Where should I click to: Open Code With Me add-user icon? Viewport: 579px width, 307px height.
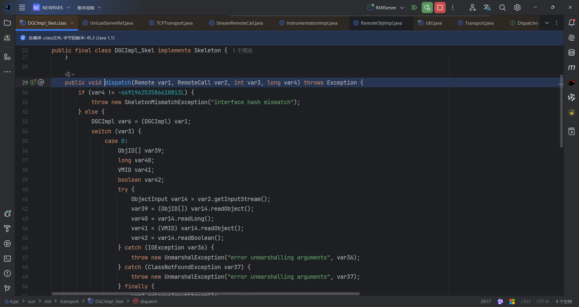coord(473,8)
